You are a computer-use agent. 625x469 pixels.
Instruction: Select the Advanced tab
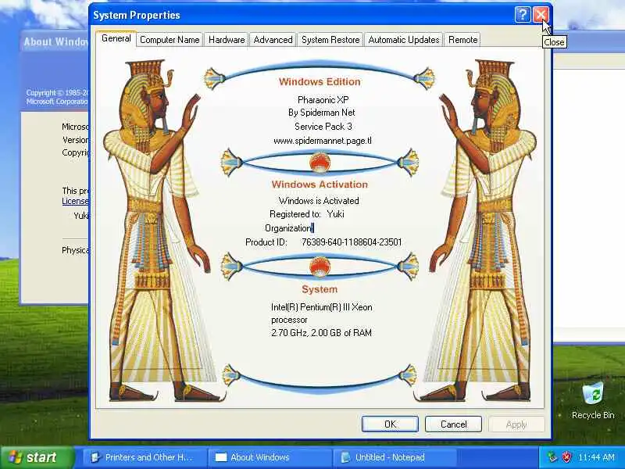click(x=273, y=40)
